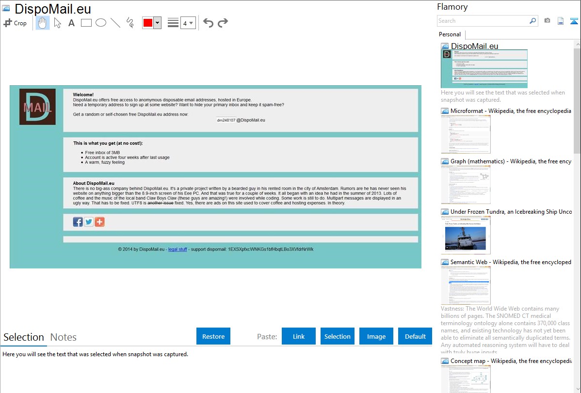Image resolution: width=581 pixels, height=393 pixels.
Task: Click the Flamory search field
Action: click(483, 21)
